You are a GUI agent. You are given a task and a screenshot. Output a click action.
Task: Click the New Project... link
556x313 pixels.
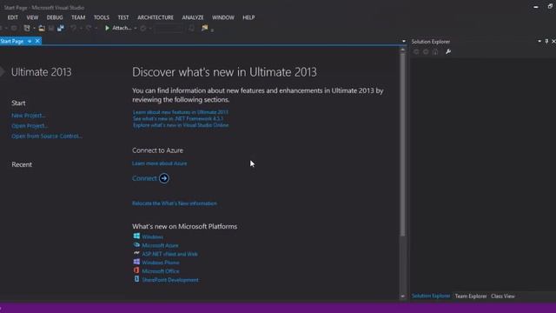29,116
